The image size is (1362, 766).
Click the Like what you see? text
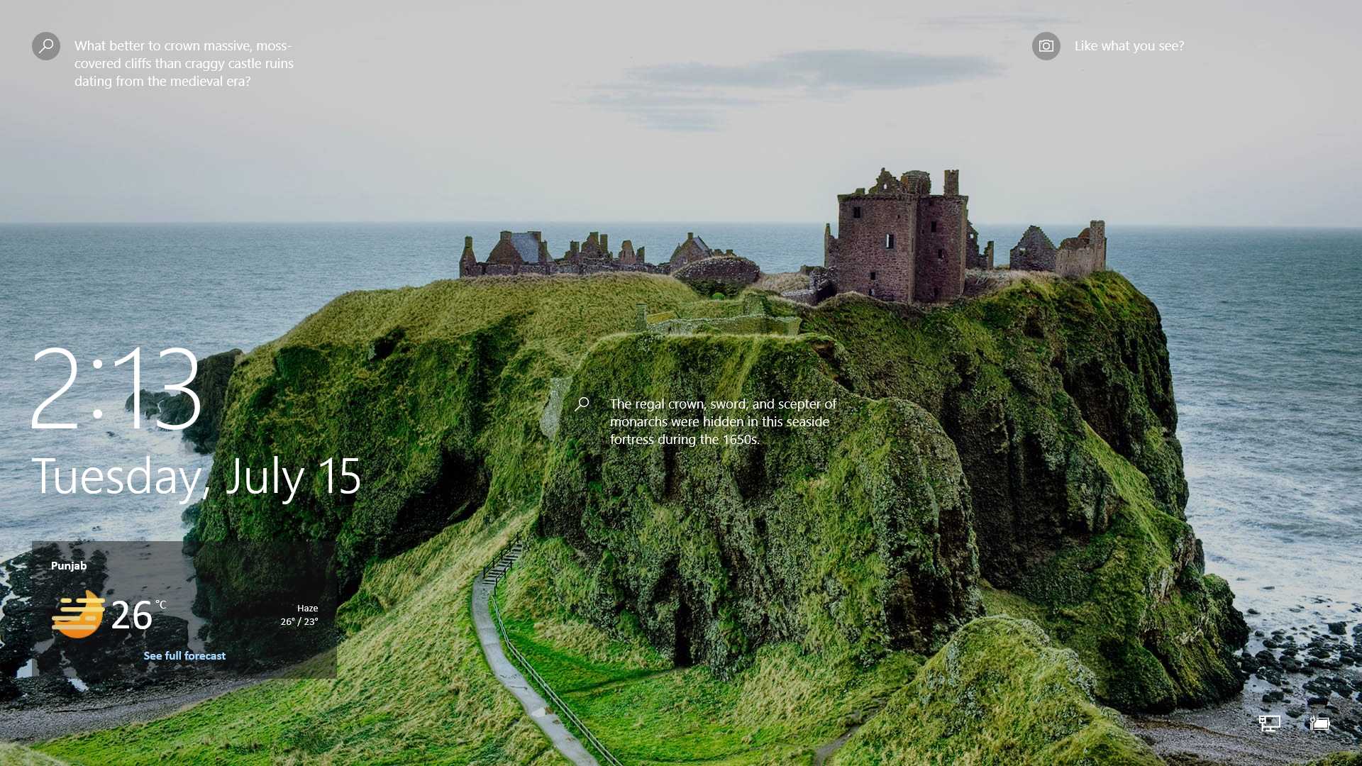pyautogui.click(x=1129, y=46)
